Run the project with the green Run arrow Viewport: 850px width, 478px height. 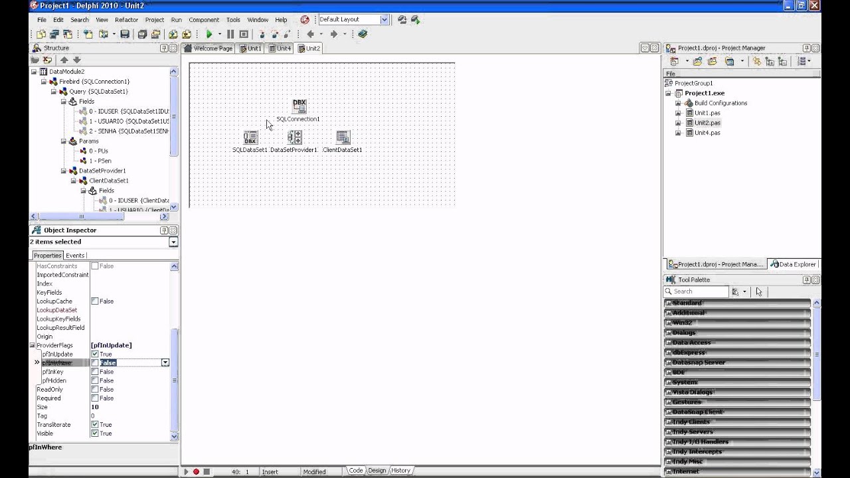[209, 34]
